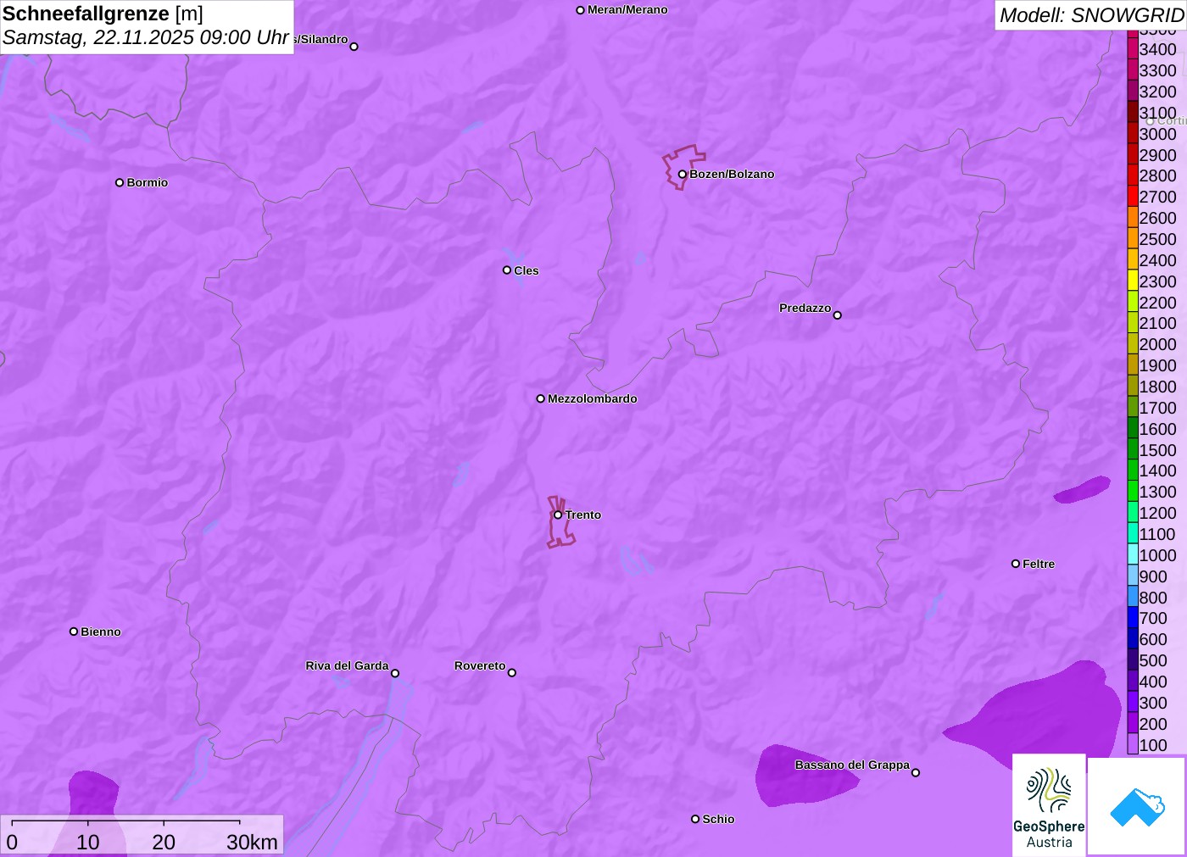Viewport: 1187px width, 857px height.
Task: Click the blue cloud house logo
Action: coord(1137,806)
